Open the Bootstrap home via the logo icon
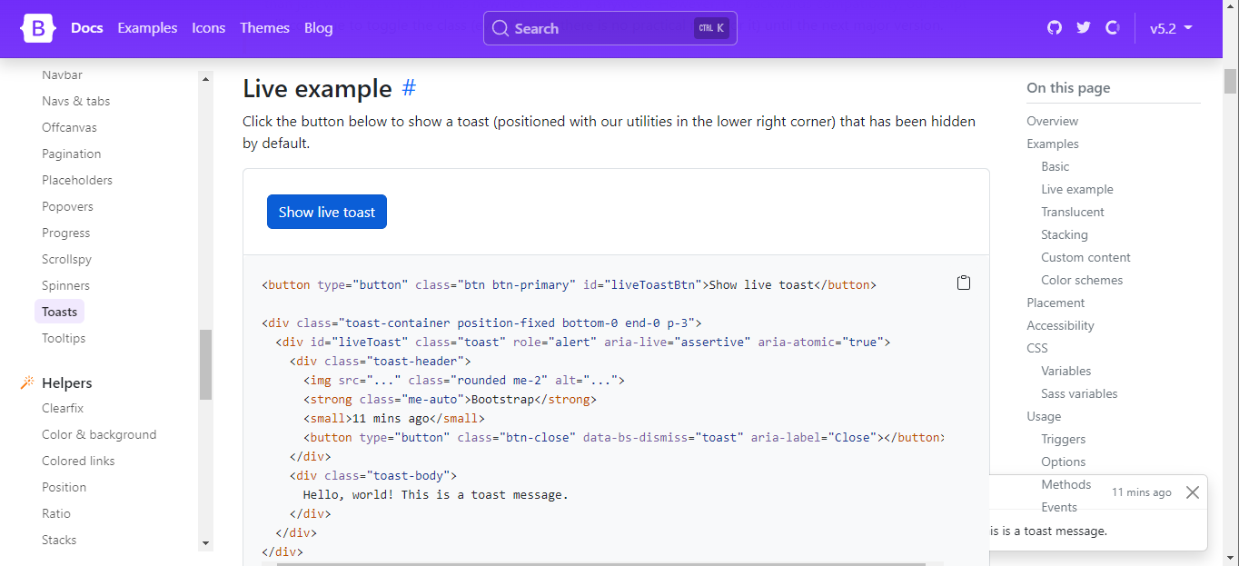This screenshot has height=566, width=1239. (x=37, y=28)
